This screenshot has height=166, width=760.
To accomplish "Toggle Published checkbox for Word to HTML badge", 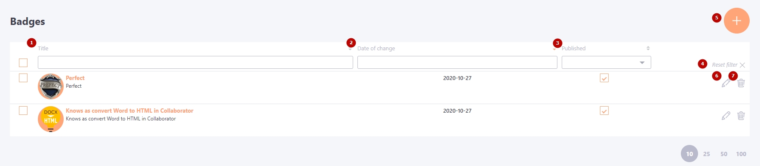I will coord(604,111).
